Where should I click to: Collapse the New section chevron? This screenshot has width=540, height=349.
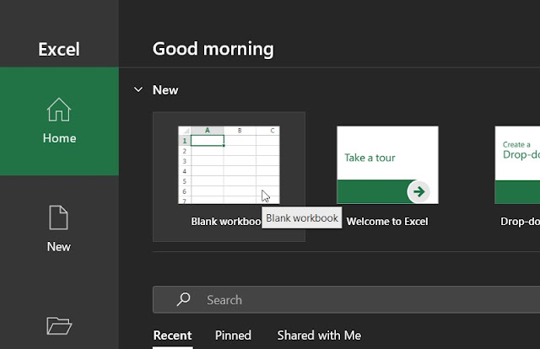(138, 89)
